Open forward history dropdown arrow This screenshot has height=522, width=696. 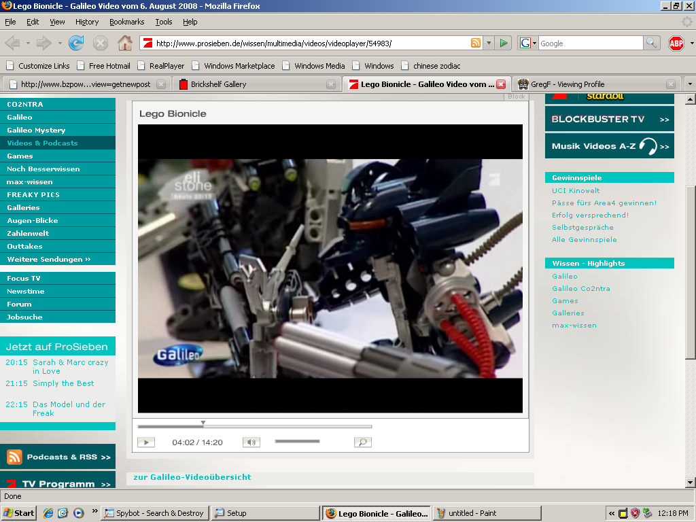click(60, 43)
